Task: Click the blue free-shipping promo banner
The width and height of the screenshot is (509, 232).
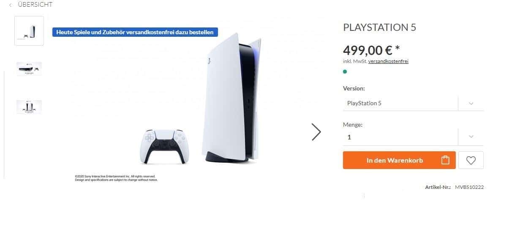Action: point(135,32)
